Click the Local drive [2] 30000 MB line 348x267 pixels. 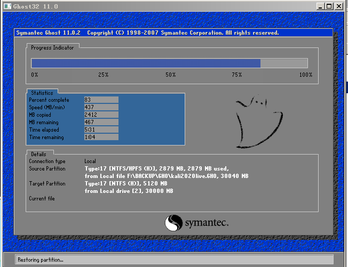[x=129, y=191]
